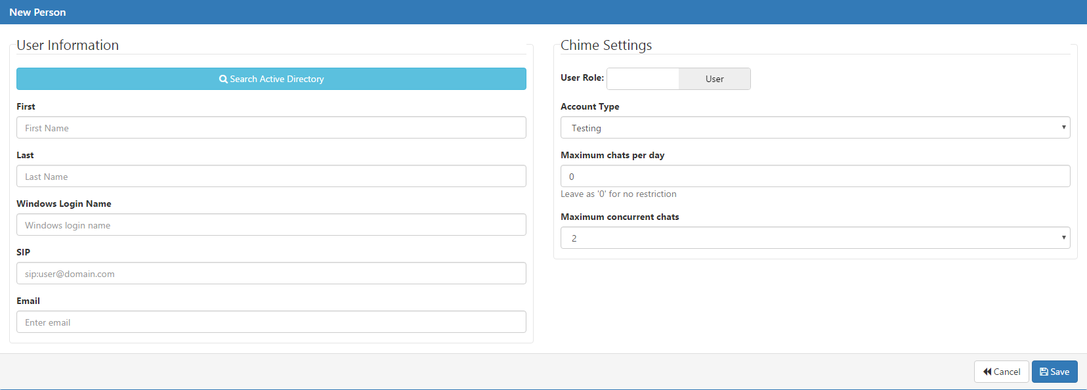Click the gray 'User' half of role switch
The image size is (1087, 390).
[715, 79]
